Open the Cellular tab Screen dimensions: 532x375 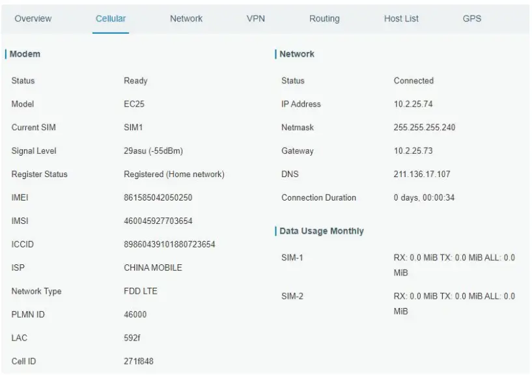109,19
